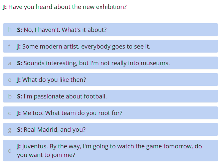The height and width of the screenshot is (162, 220).
Task: Pick the 'I'm passionate about football' line
Action: tap(111, 96)
